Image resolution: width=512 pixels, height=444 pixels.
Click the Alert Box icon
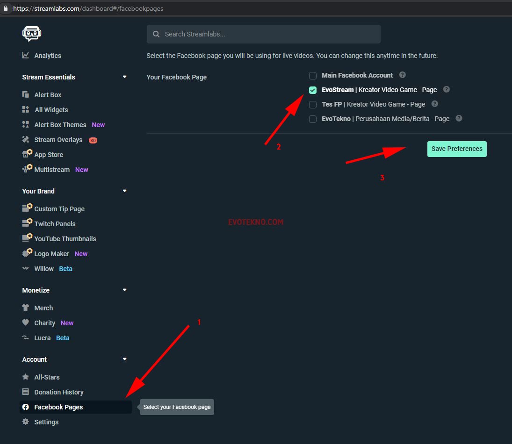tap(25, 95)
